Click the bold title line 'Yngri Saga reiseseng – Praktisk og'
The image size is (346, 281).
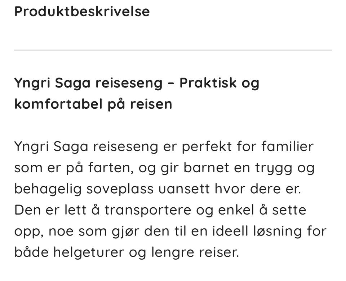[137, 83]
